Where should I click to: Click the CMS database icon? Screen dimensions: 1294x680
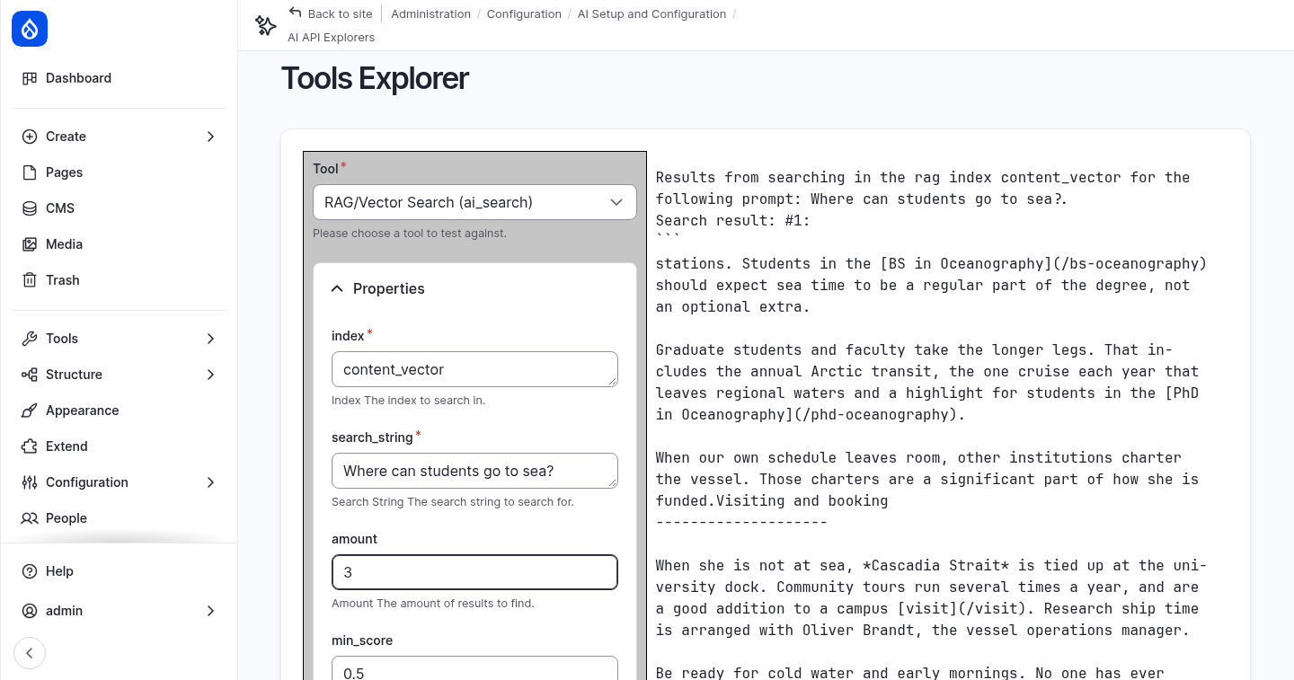pyautogui.click(x=30, y=208)
